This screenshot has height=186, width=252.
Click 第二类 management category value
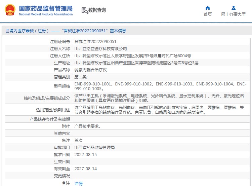(x=80, y=77)
